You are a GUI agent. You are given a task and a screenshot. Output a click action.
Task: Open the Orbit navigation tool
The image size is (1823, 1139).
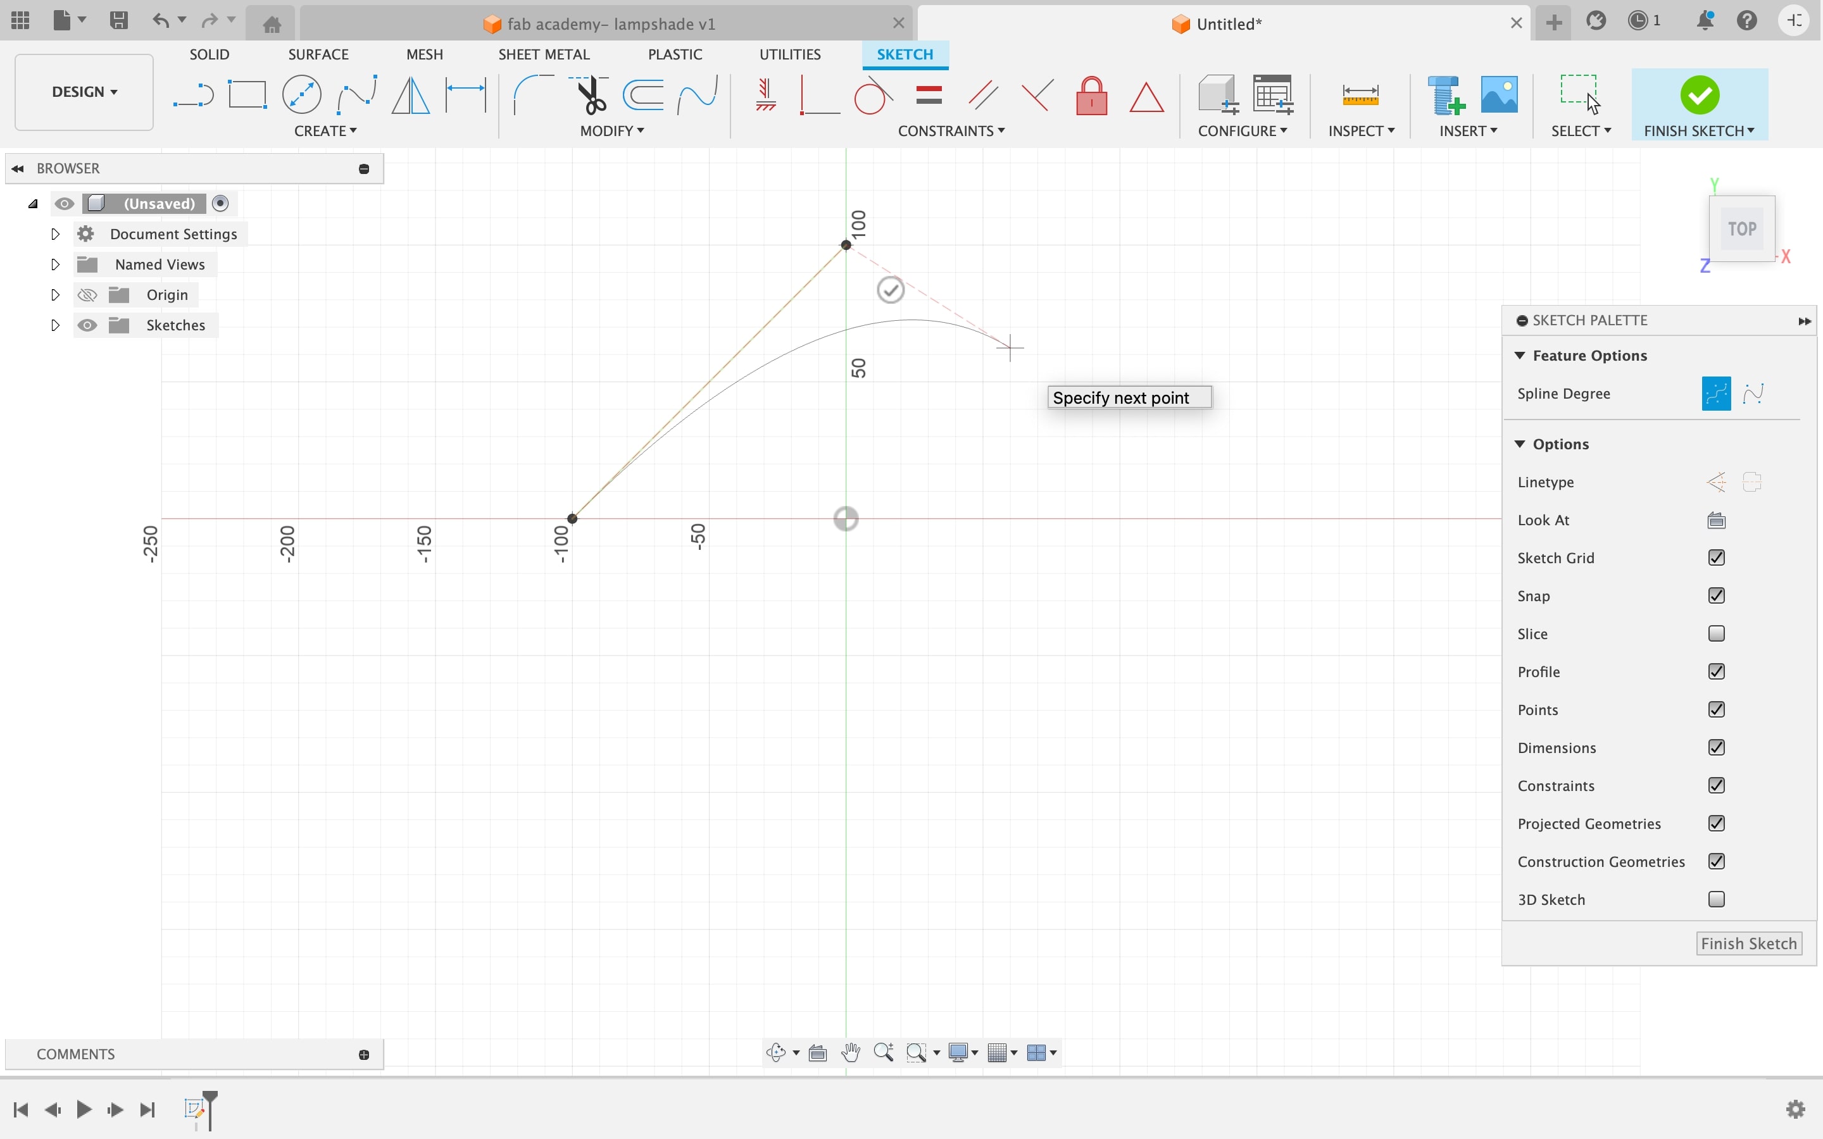tap(776, 1052)
